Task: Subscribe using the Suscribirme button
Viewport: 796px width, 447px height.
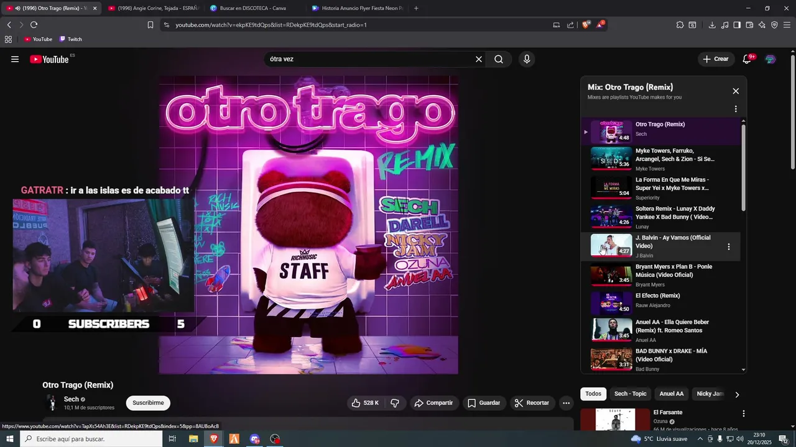Action: [148, 403]
